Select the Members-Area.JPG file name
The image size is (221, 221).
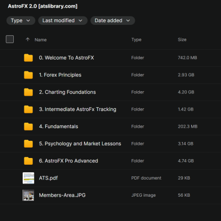(x=62, y=195)
